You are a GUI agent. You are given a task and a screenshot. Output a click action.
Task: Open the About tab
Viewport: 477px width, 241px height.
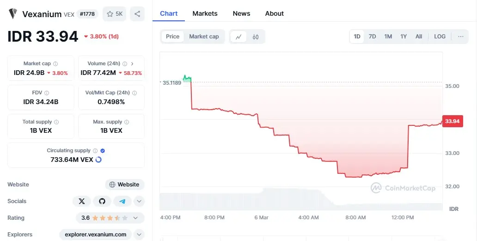click(275, 14)
